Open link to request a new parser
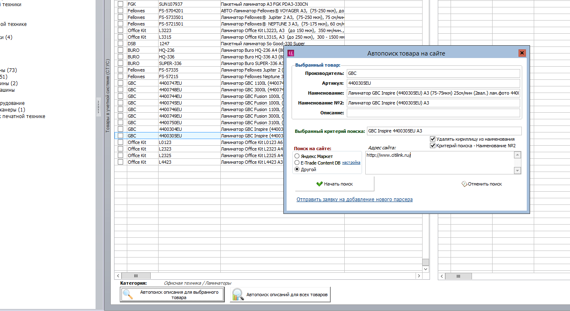Image resolution: width=570 pixels, height=311 pixels. point(355,200)
